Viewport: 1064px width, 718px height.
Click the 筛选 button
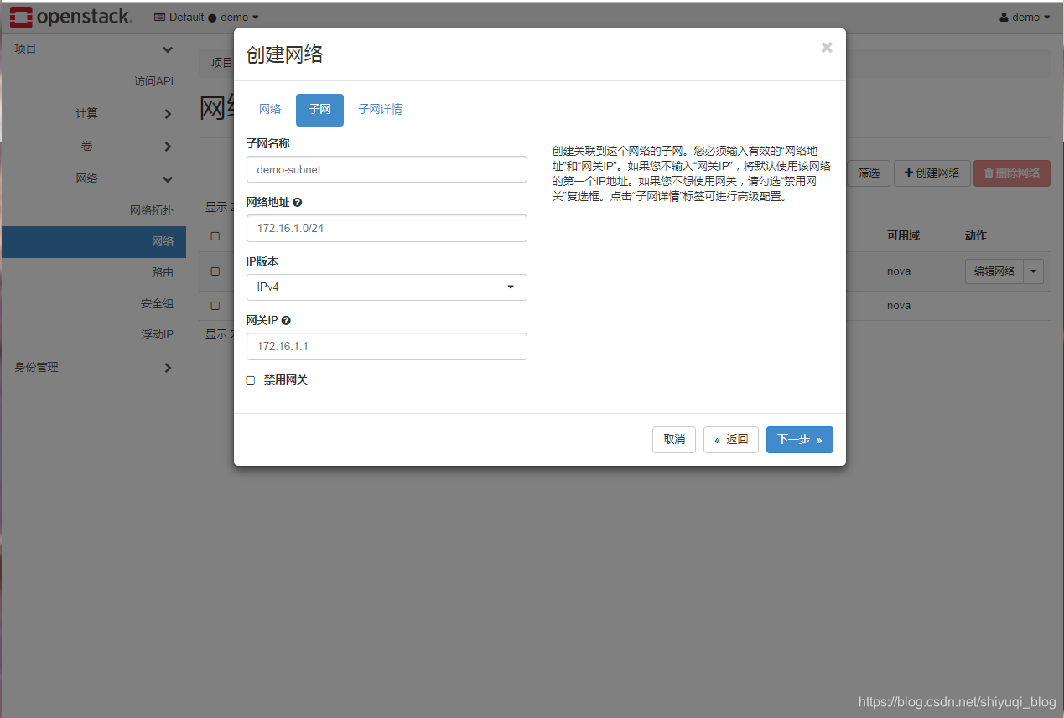868,173
